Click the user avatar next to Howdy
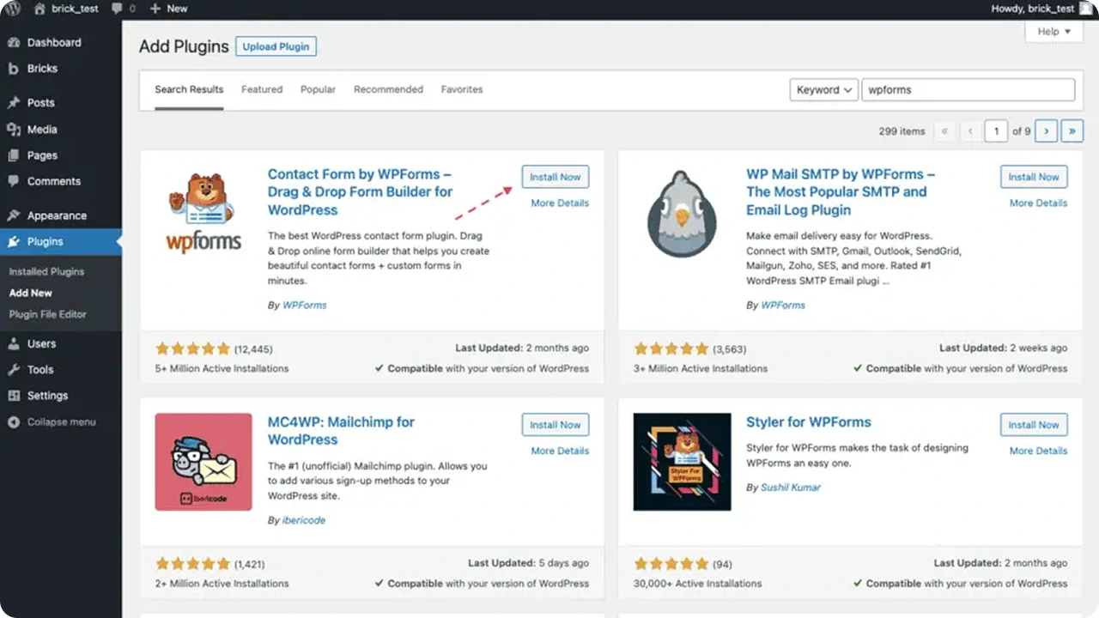The height and width of the screenshot is (618, 1099). 1086,8
